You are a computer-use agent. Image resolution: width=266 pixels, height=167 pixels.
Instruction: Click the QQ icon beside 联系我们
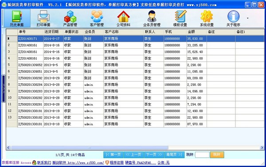(34, 163)
